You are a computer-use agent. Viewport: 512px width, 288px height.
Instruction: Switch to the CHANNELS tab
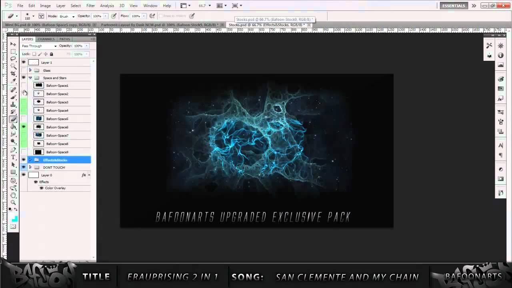point(46,39)
